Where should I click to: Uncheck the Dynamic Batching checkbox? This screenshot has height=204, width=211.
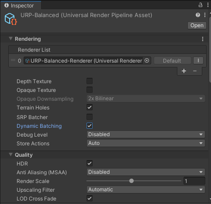(x=90, y=126)
